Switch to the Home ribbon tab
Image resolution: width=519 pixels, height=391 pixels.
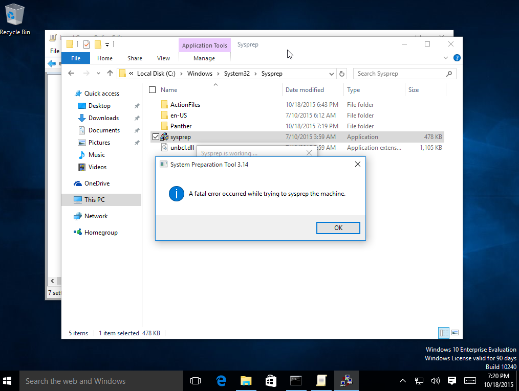click(105, 58)
